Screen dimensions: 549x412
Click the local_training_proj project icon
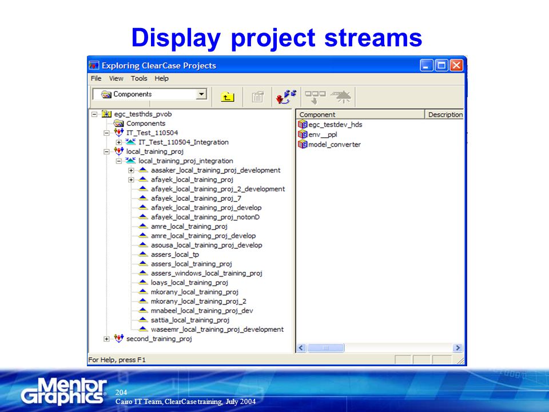pos(119,151)
